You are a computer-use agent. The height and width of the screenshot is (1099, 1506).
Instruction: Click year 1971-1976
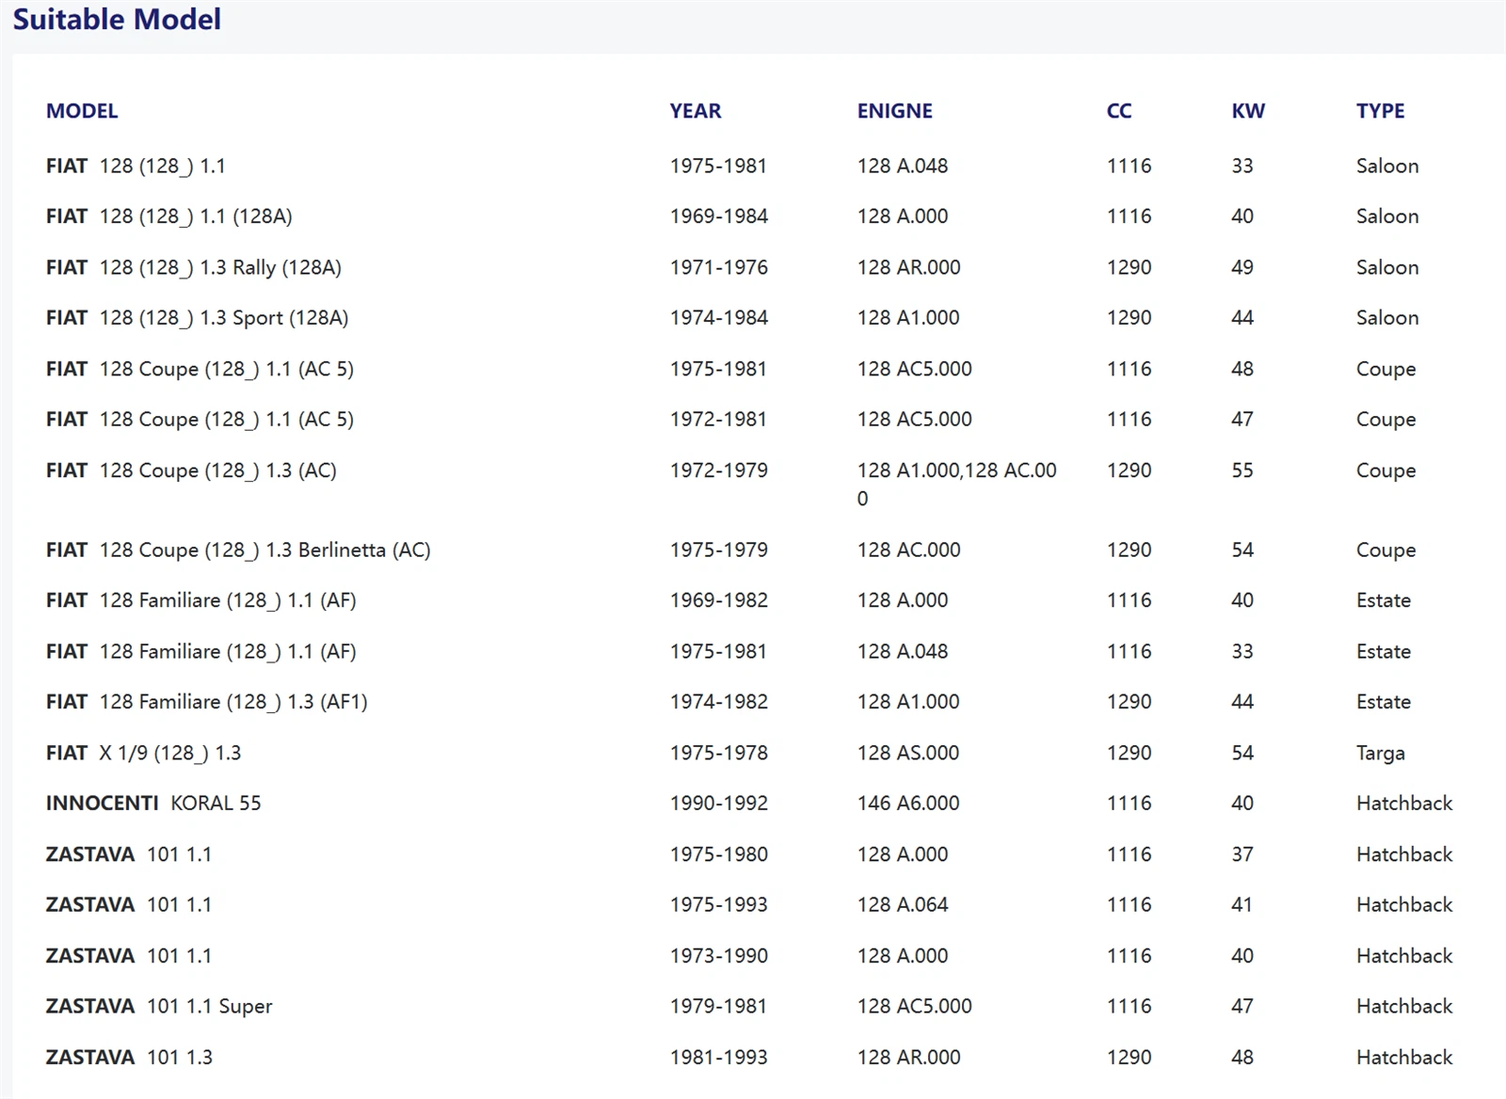coord(719,267)
